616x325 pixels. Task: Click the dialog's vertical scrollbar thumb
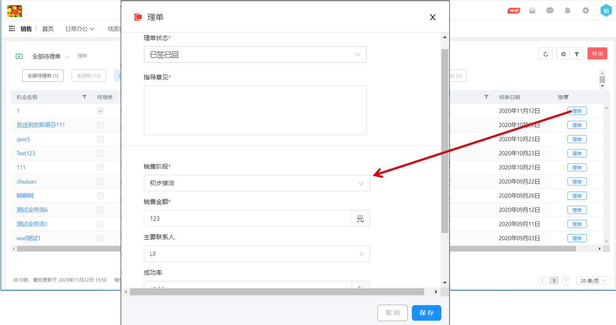tap(445, 141)
